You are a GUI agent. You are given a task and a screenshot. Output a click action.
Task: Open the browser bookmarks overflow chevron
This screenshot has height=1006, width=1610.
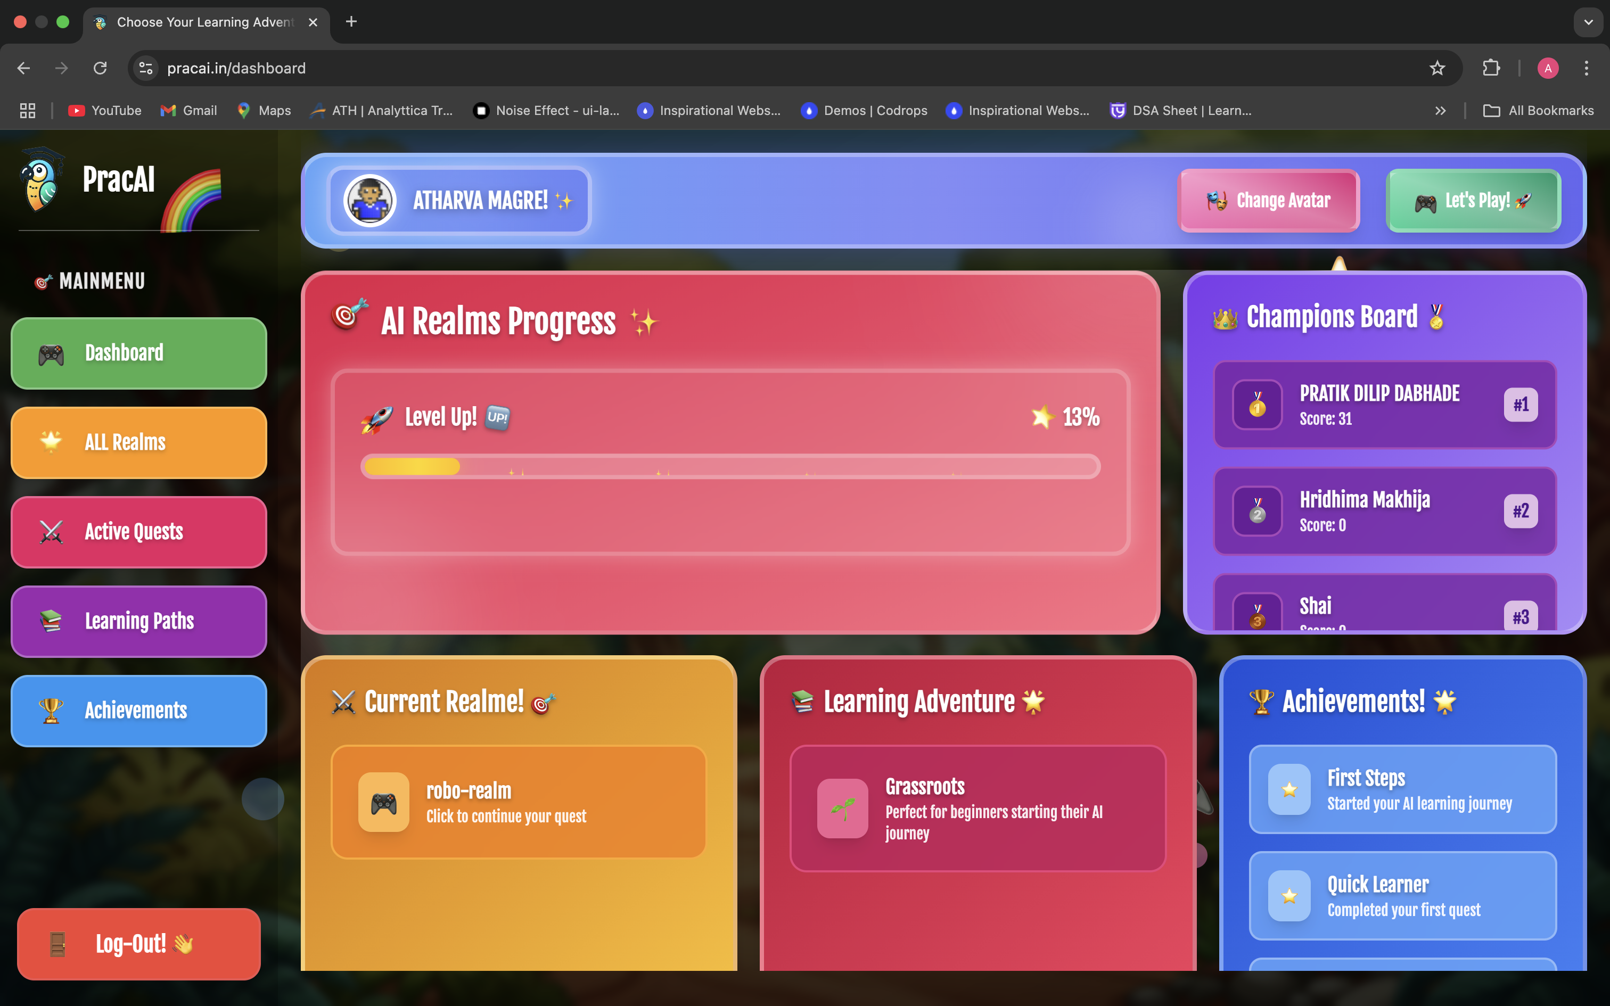tap(1440, 111)
